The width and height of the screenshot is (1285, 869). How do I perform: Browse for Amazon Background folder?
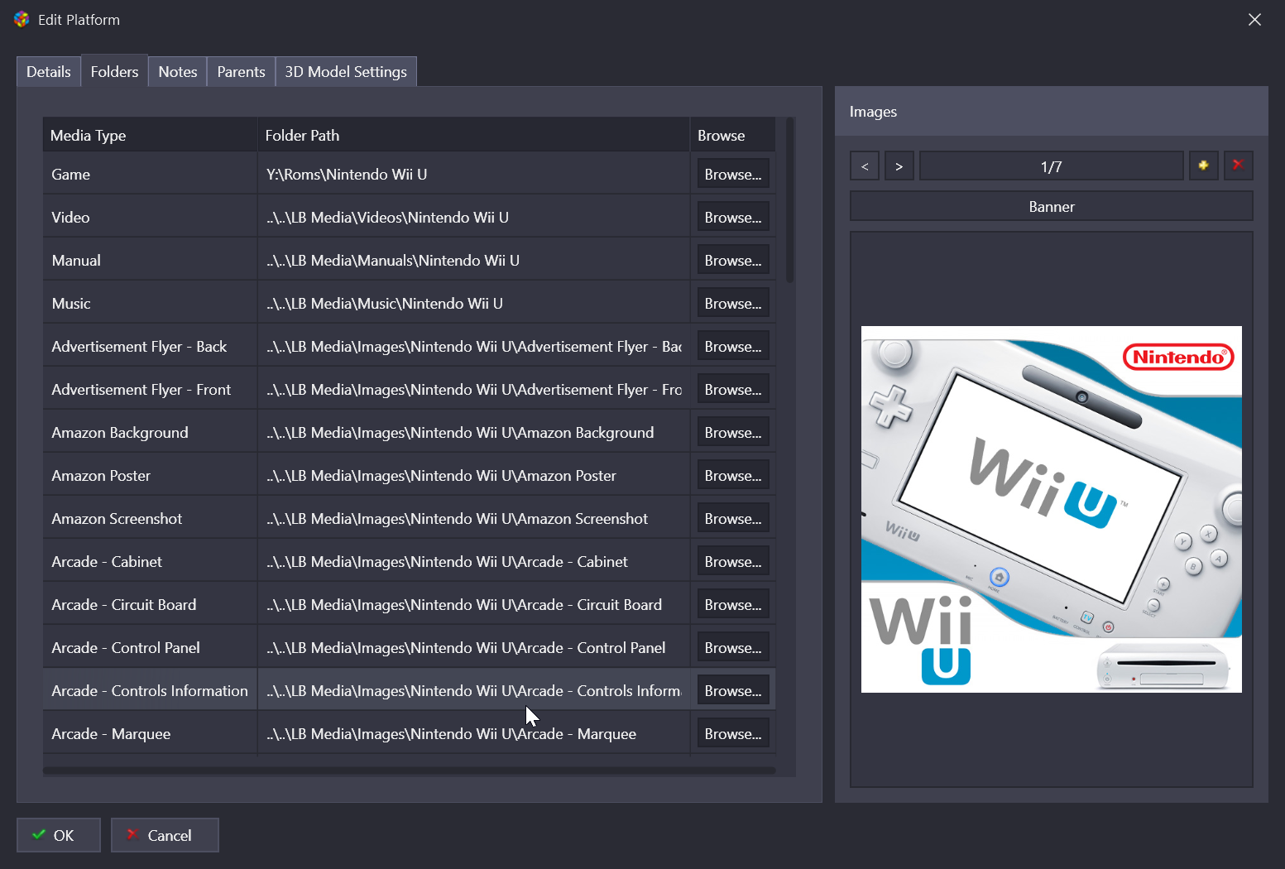coord(733,432)
